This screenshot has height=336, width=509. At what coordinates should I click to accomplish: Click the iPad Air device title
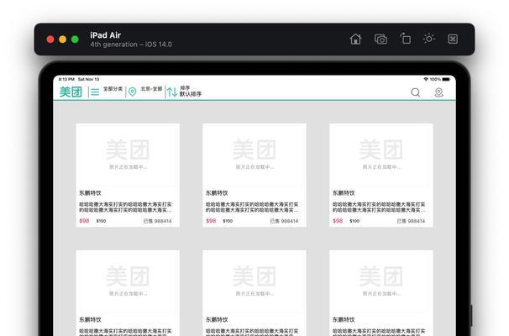[x=106, y=35]
